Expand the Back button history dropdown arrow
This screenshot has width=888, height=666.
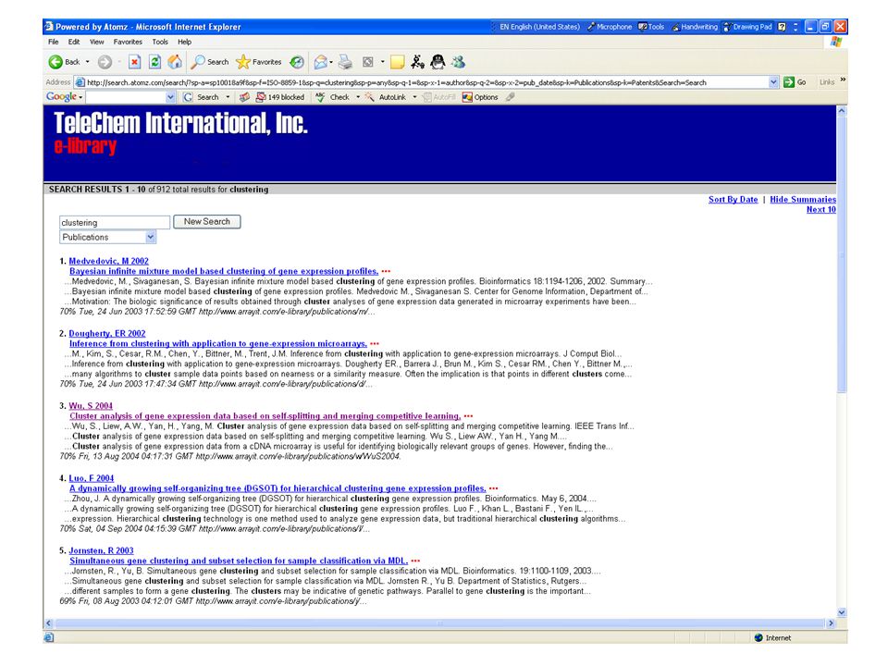click(x=88, y=62)
